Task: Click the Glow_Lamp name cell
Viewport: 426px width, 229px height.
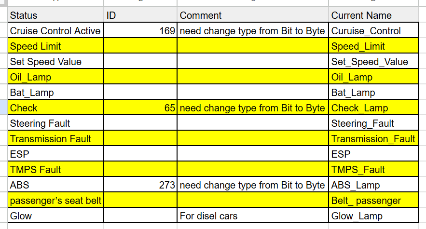Action: pos(373,216)
